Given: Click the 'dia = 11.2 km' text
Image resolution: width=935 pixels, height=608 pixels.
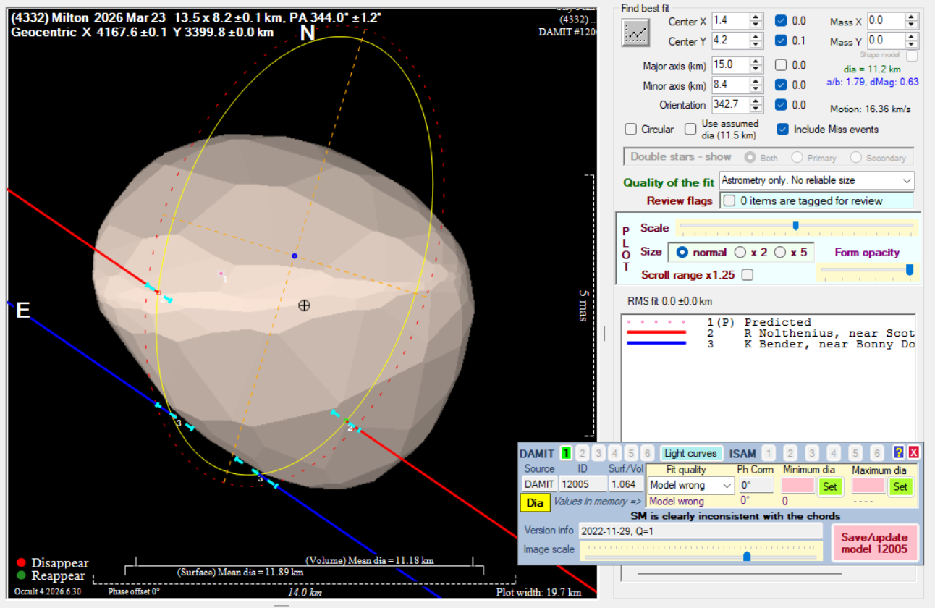Looking at the screenshot, I should (873, 69).
